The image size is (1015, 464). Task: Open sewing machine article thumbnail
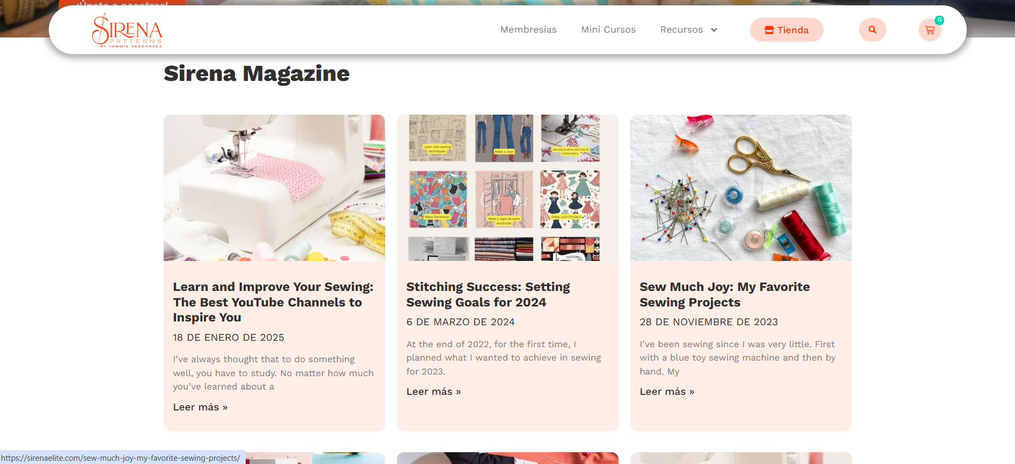pos(274,188)
